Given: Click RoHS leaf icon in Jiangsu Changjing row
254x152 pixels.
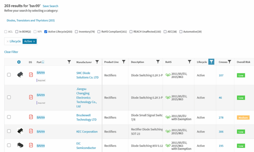Looking at the screenshot, I should coord(168,97).
